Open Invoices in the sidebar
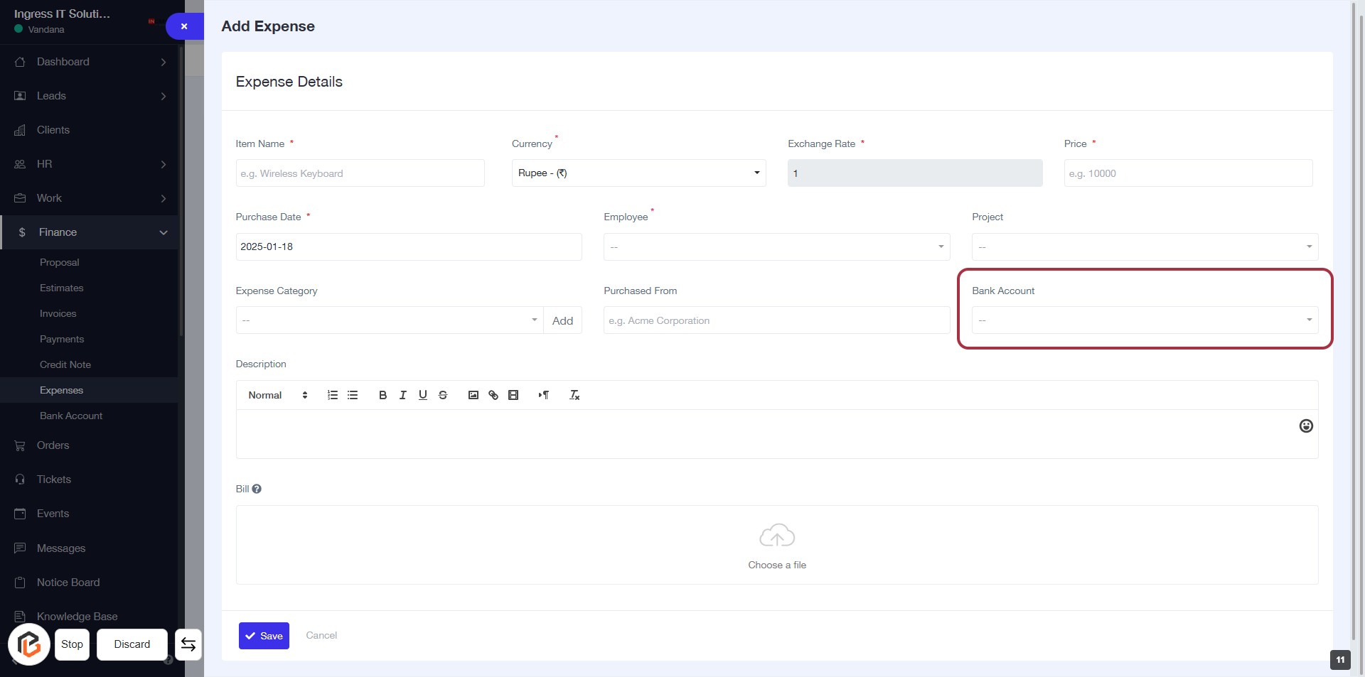This screenshot has width=1365, height=677. (58, 313)
